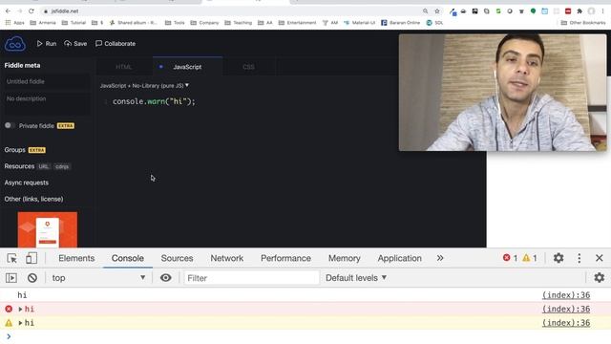Open the Console DevTools tab
Image resolution: width=611 pixels, height=344 pixels.
(127, 258)
